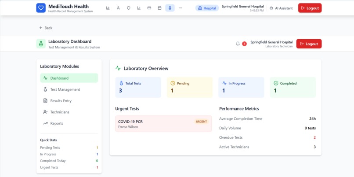Open Test Management module

[x=69, y=89]
